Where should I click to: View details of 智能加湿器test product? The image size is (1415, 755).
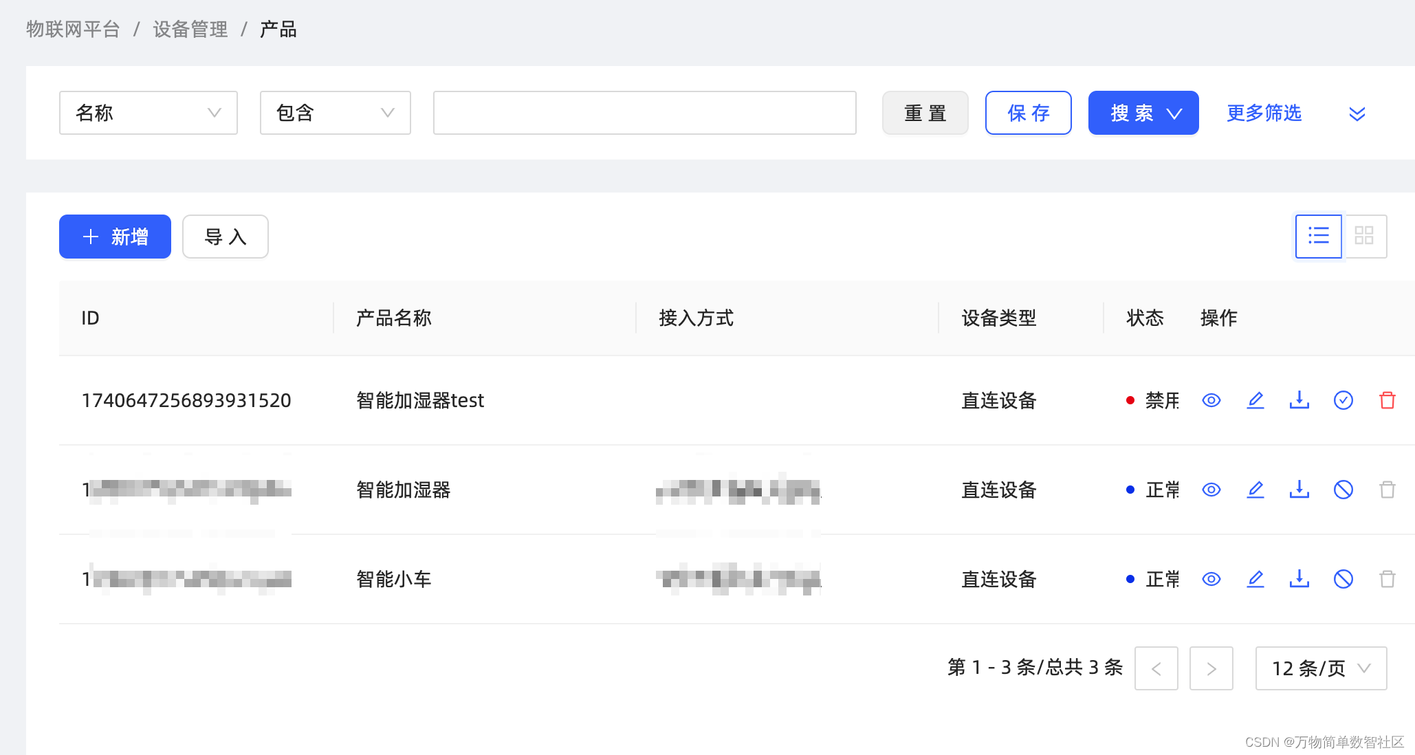1211,400
